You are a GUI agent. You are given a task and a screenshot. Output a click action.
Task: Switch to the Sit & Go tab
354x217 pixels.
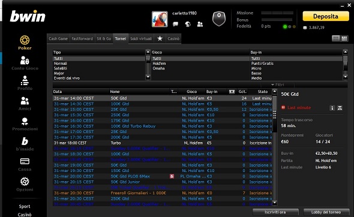[x=104, y=38]
